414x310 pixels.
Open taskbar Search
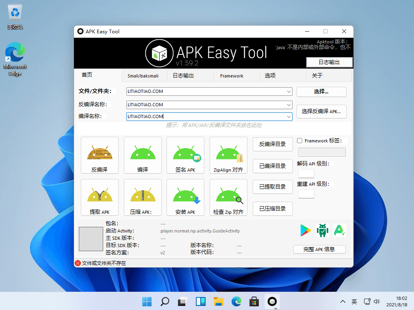[x=165, y=301]
